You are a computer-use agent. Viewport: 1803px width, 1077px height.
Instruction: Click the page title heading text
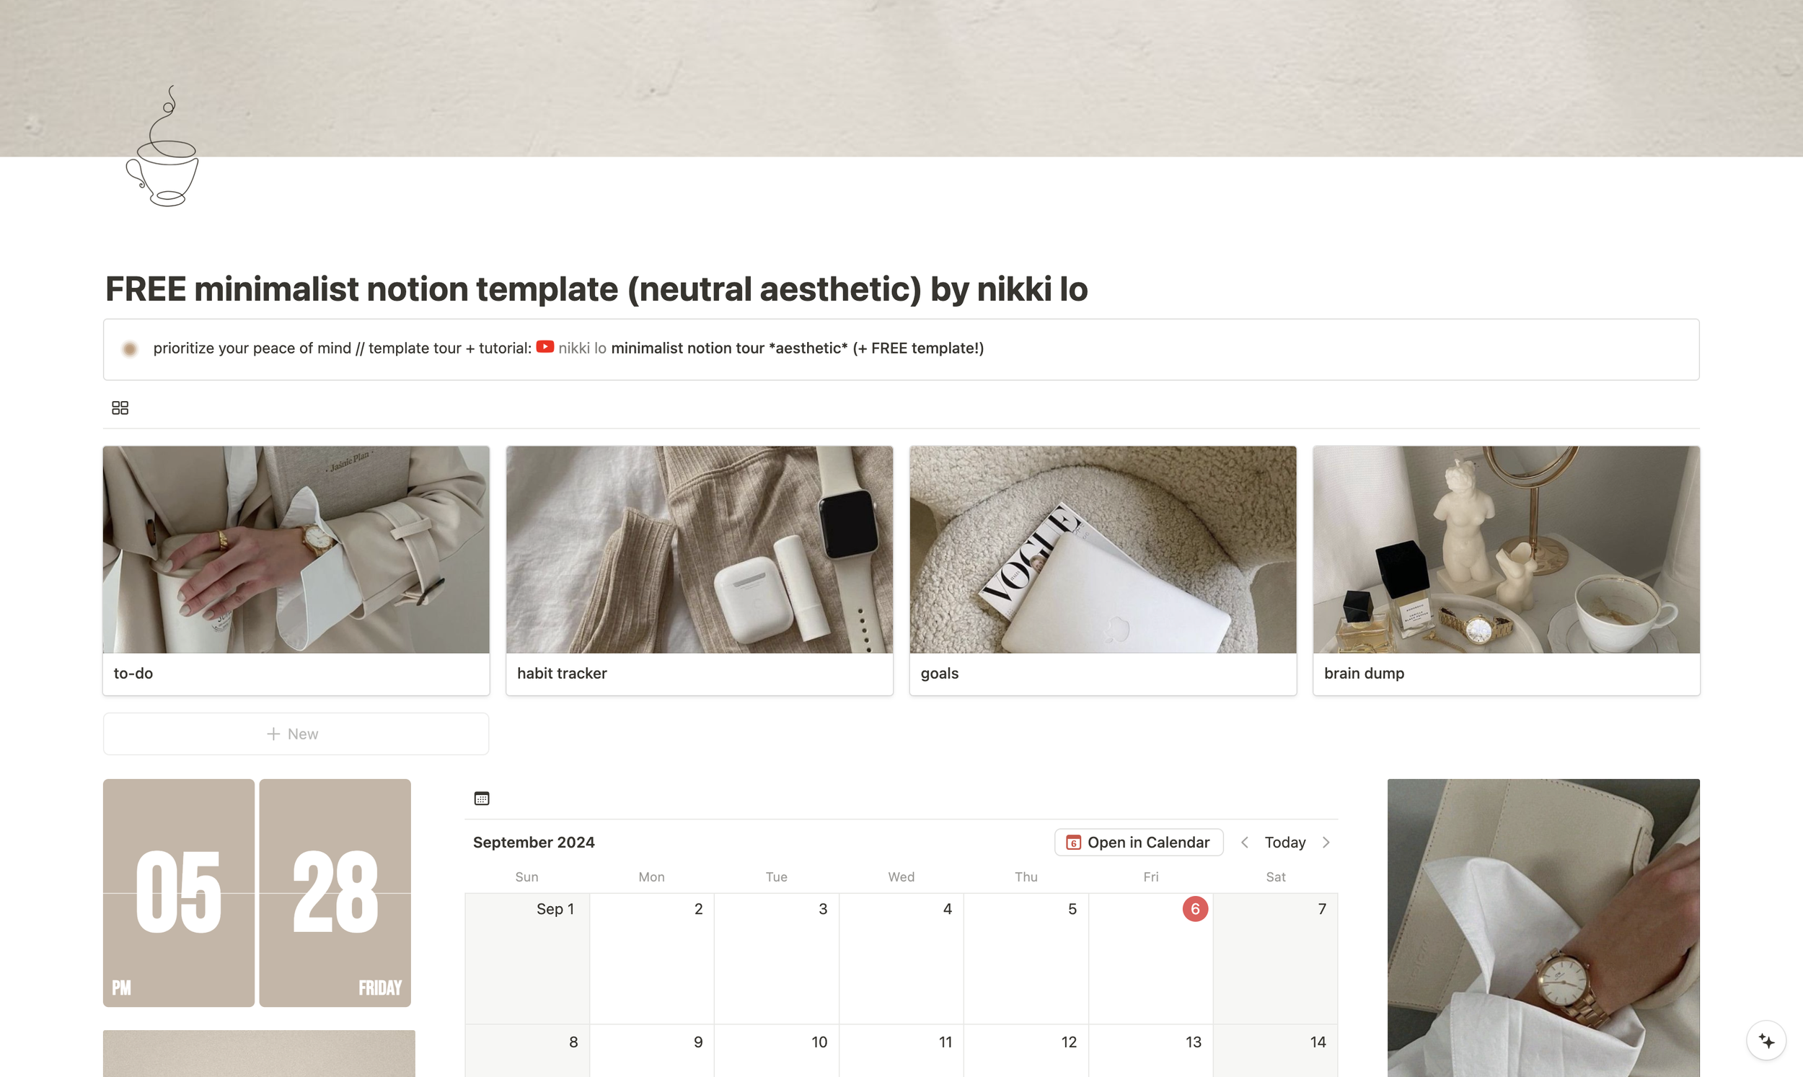coord(596,289)
